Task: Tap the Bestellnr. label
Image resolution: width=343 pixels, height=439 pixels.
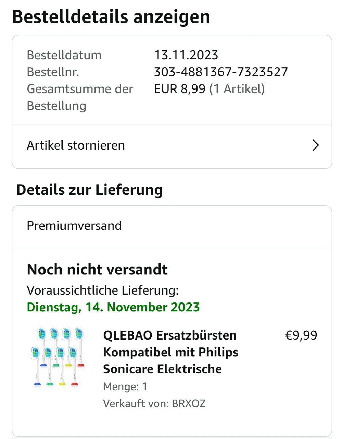Action: tap(53, 72)
